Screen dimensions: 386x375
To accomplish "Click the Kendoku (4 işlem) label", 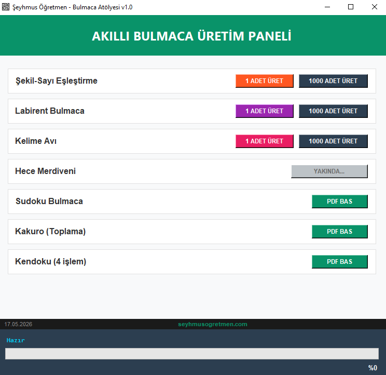I will coord(51,261).
